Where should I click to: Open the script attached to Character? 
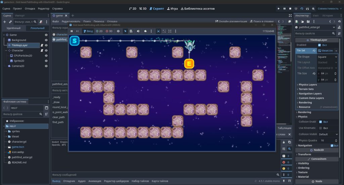click(x=42, y=50)
